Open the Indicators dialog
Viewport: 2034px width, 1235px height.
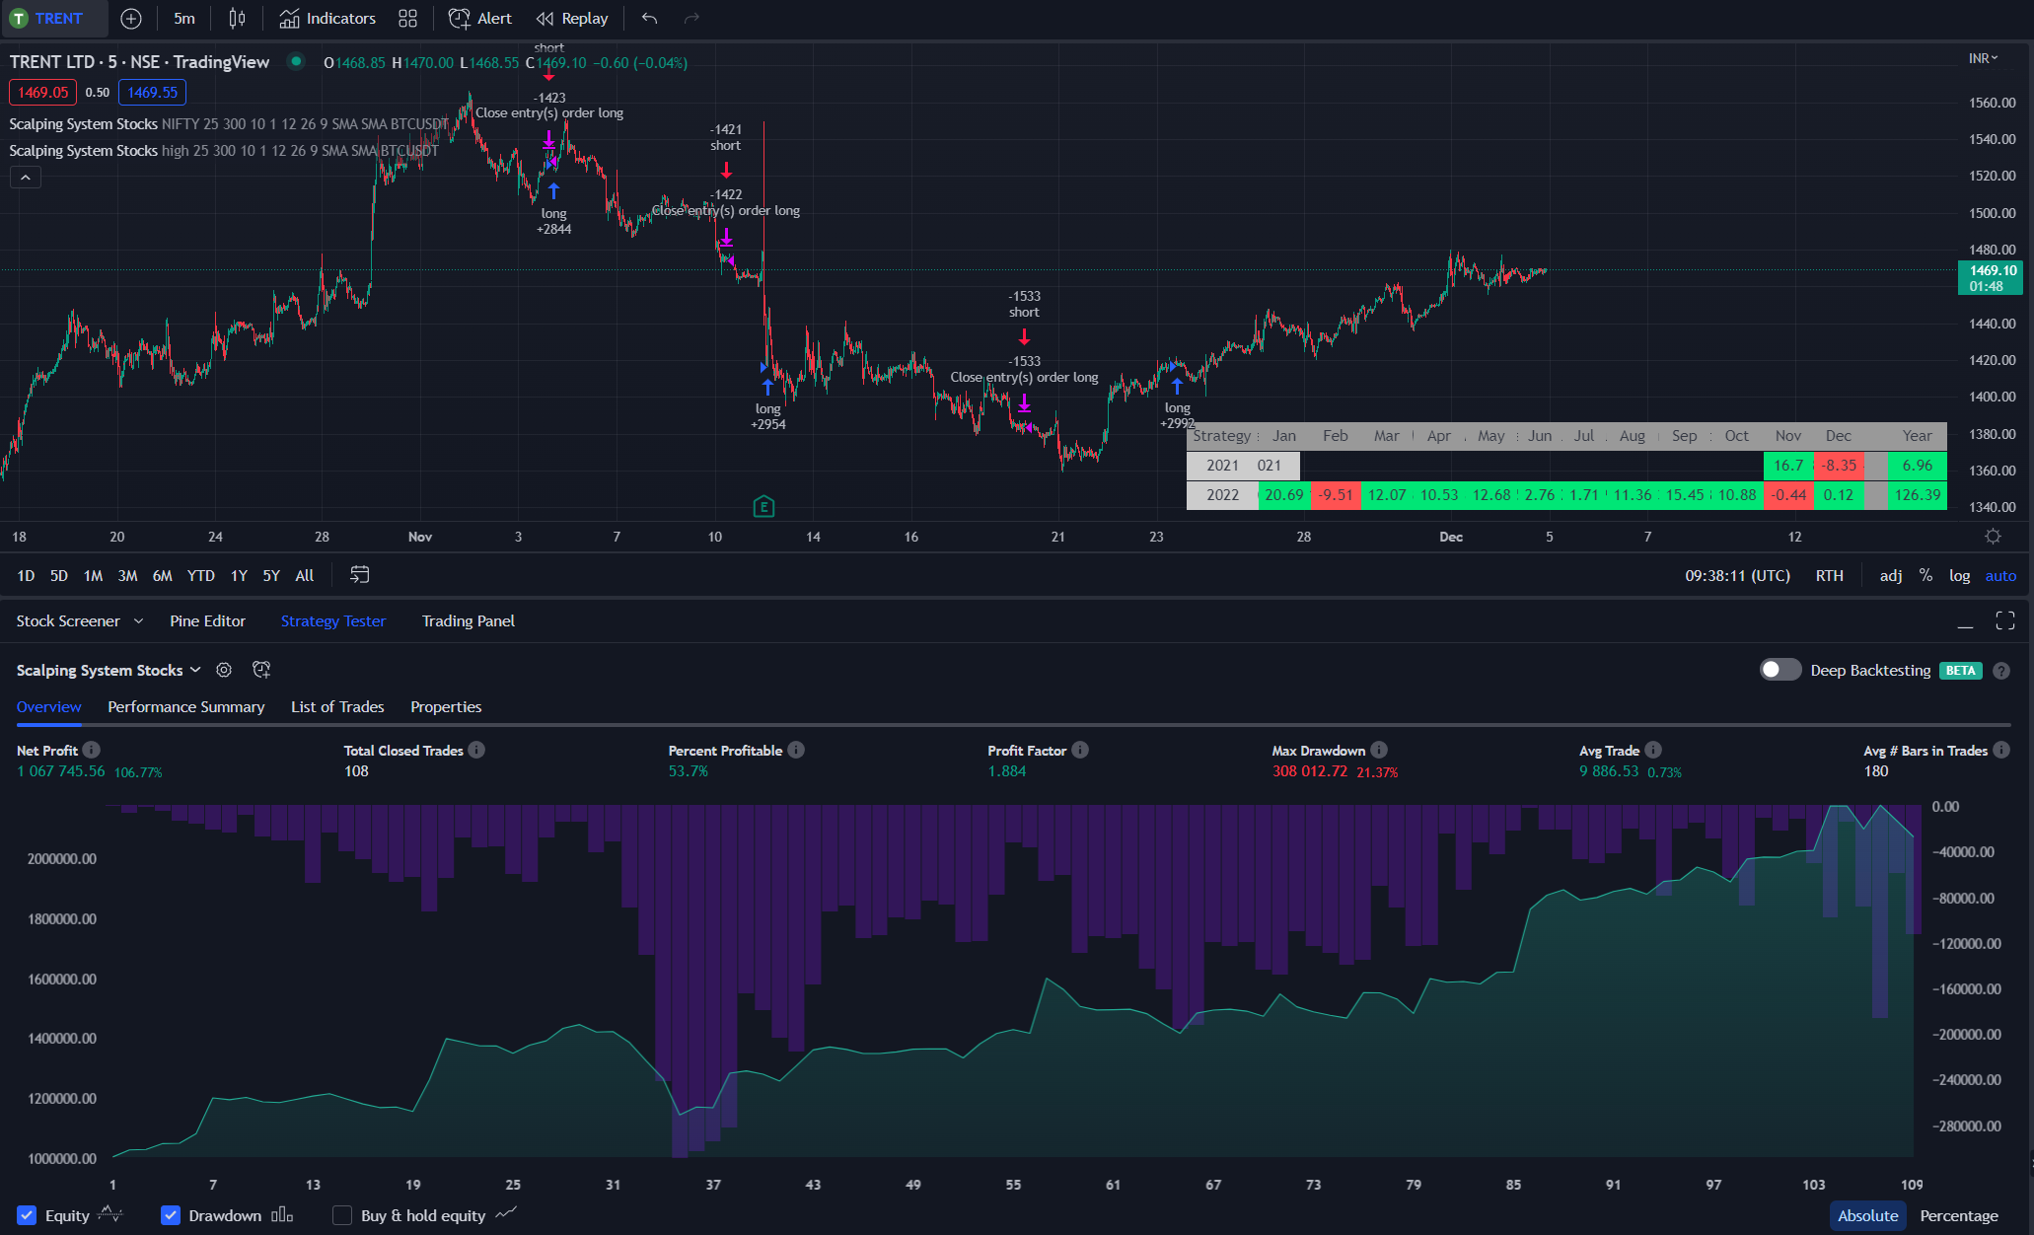click(327, 18)
